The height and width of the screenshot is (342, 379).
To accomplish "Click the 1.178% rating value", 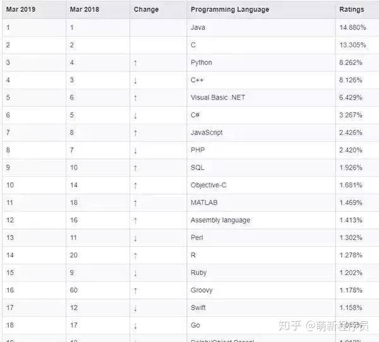I will click(351, 290).
